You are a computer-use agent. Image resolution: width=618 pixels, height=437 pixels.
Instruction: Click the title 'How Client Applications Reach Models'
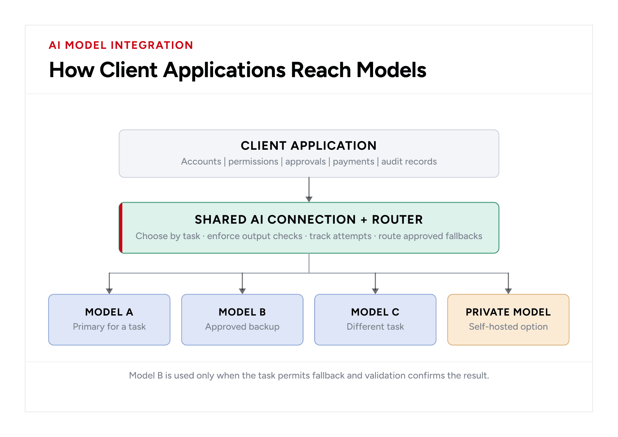238,70
